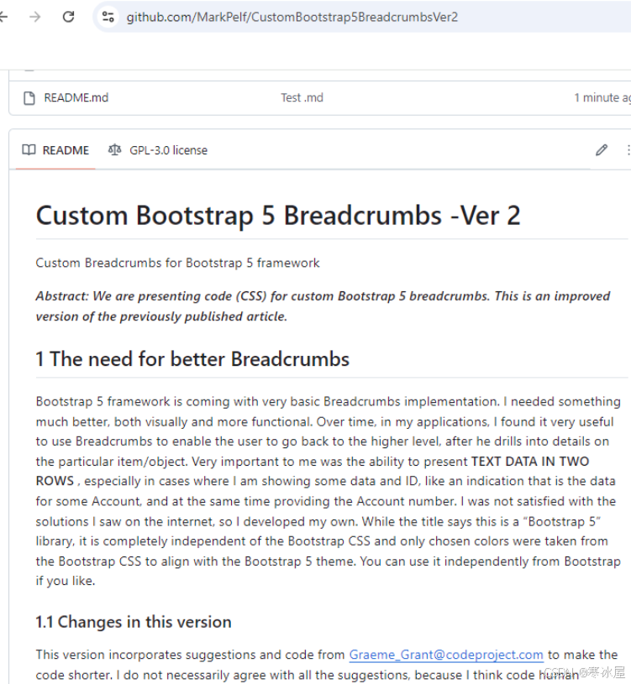
Task: Edit README with pencil icon
Action: [602, 150]
